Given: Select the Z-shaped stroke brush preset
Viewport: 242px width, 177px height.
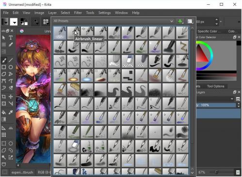Looking at the screenshot, I should tap(182, 47).
